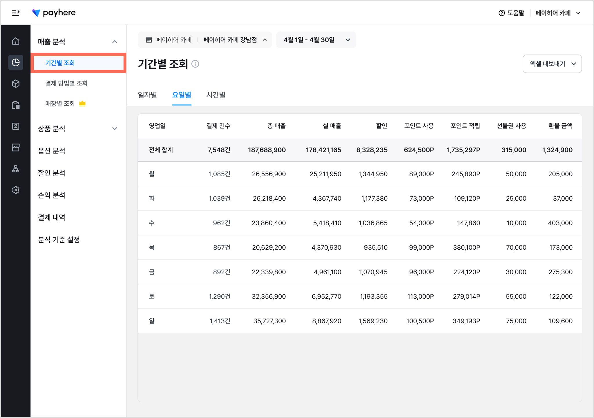This screenshot has width=594, height=418.
Task: Click Sunday's 1,413건 payment count
Action: (220, 321)
